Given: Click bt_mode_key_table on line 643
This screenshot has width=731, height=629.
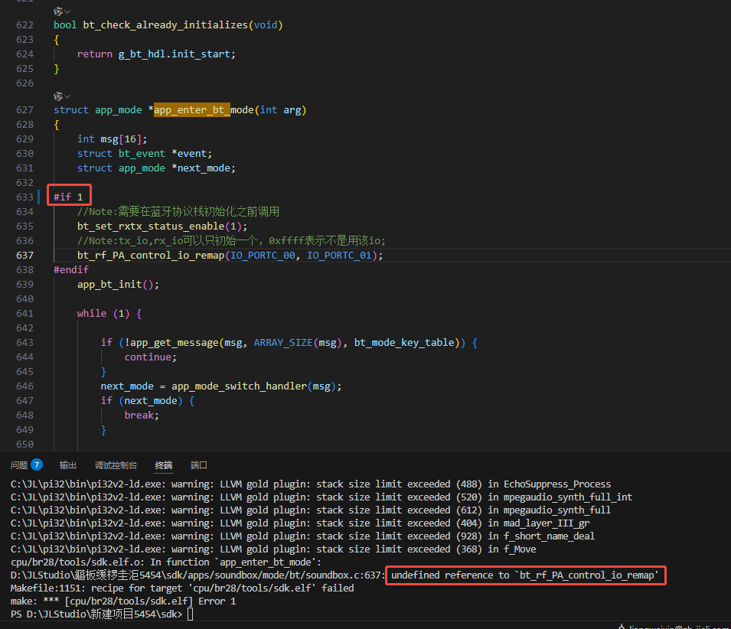Looking at the screenshot, I should pos(404,343).
